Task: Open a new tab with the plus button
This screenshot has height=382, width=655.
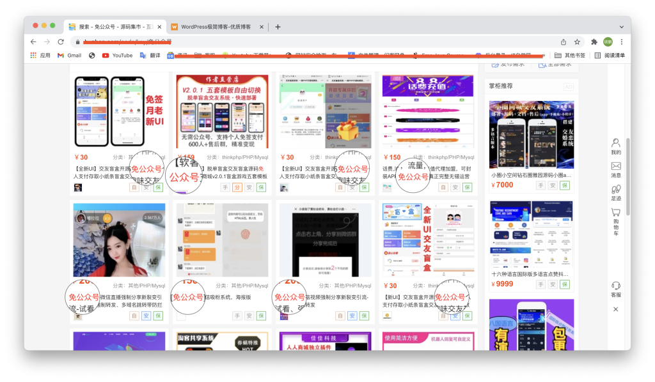Action: click(x=278, y=27)
